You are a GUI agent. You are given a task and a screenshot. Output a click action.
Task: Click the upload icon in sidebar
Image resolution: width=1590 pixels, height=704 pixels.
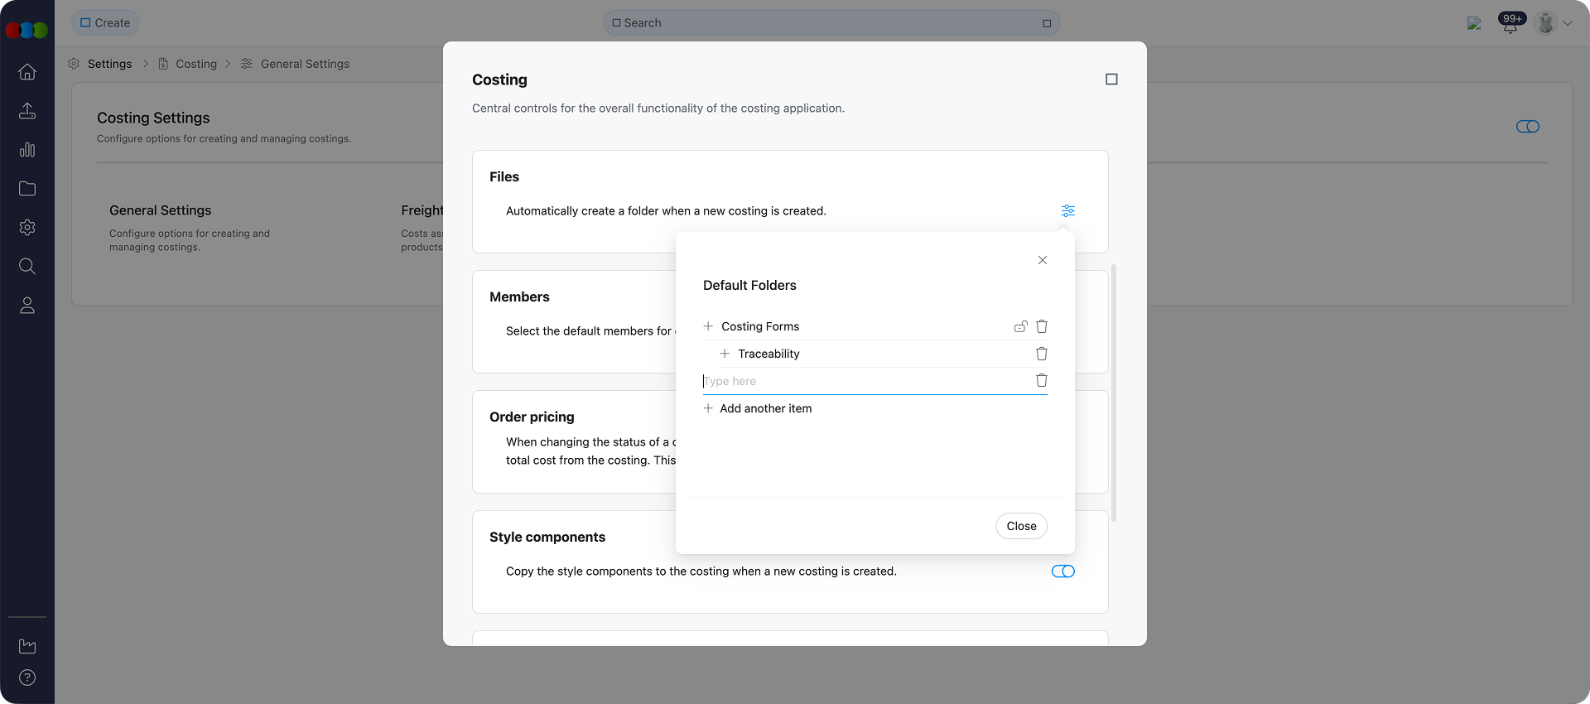tap(27, 111)
